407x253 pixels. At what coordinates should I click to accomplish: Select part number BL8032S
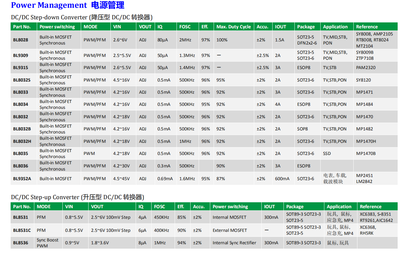(x=22, y=80)
